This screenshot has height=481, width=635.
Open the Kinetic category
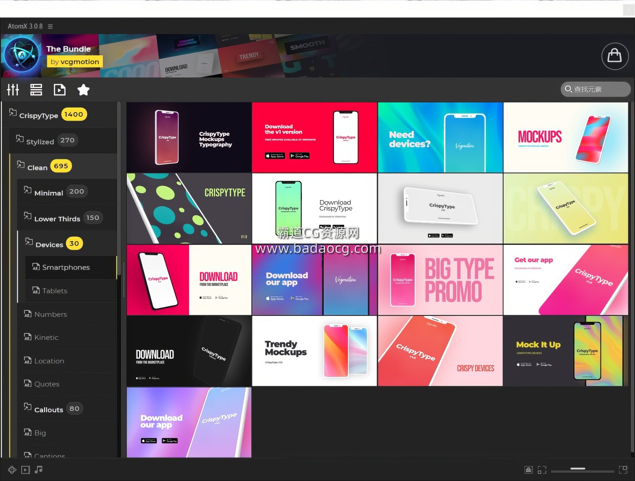pos(67,337)
